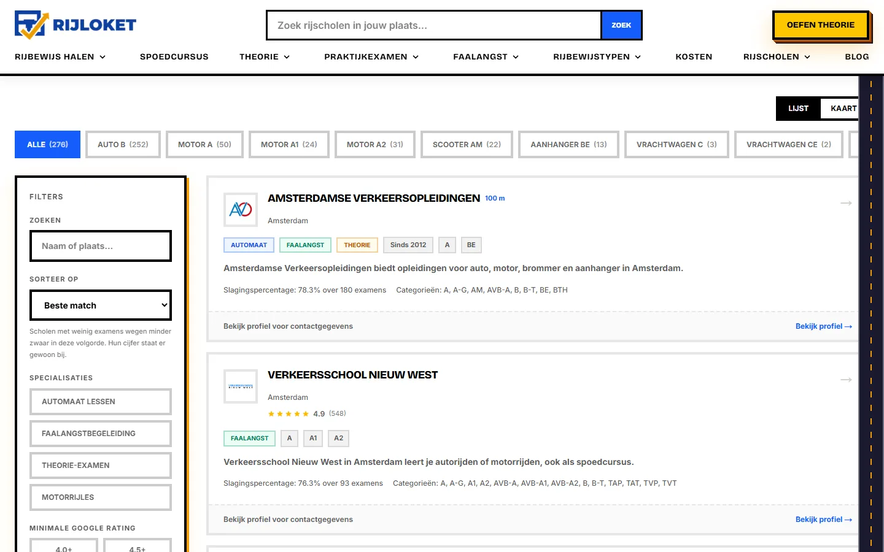The width and height of the screenshot is (884, 552).
Task: Click the BE tag on first card
Action: click(471, 245)
